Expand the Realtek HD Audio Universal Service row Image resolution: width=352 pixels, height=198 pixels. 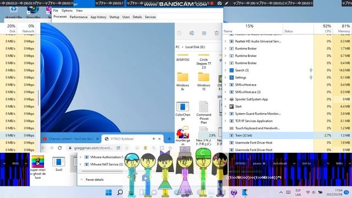tap(225, 41)
